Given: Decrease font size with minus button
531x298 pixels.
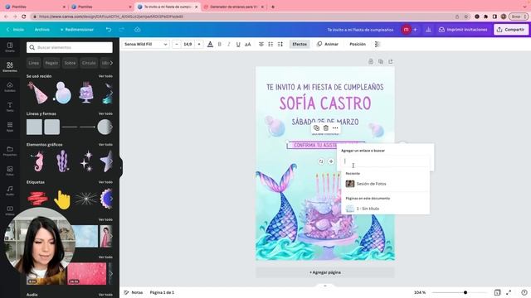Looking at the screenshot, I should 177,44.
